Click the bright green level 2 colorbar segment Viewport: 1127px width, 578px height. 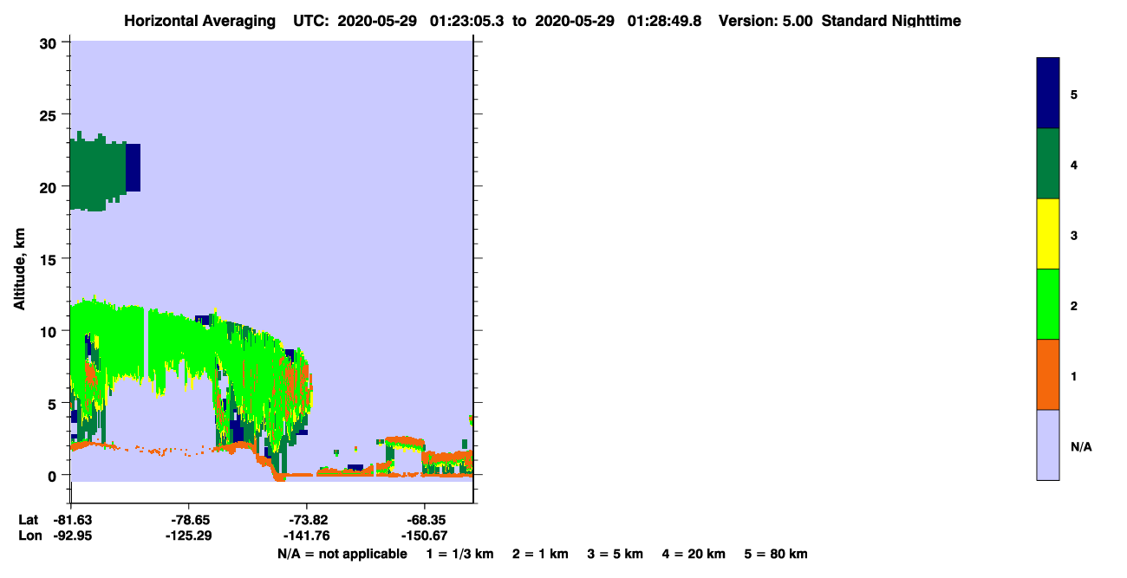pyautogui.click(x=1048, y=304)
